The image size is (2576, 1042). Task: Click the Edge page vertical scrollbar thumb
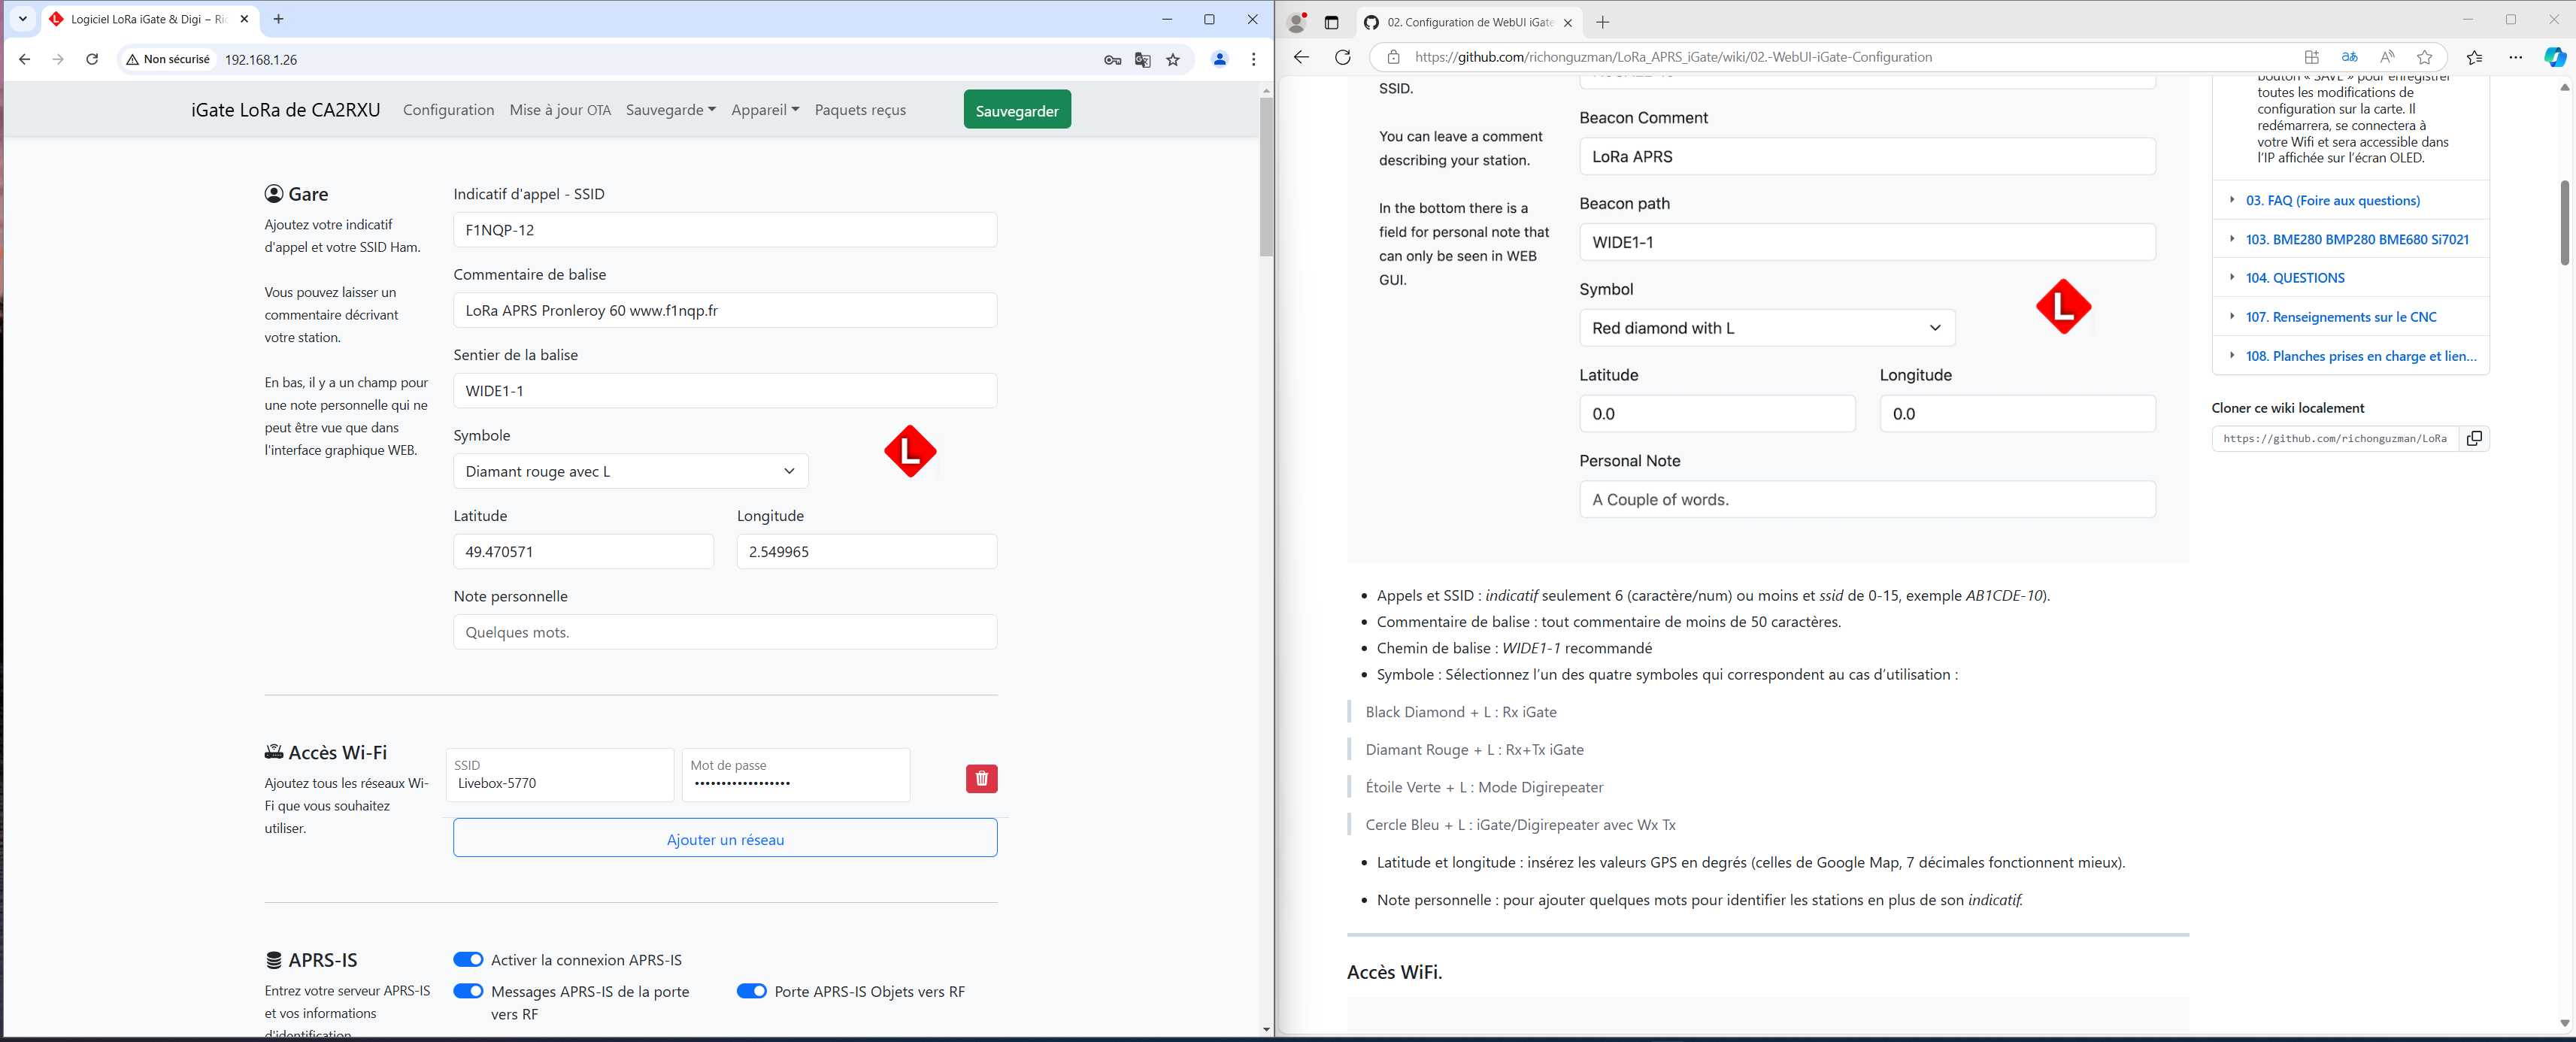click(2565, 222)
